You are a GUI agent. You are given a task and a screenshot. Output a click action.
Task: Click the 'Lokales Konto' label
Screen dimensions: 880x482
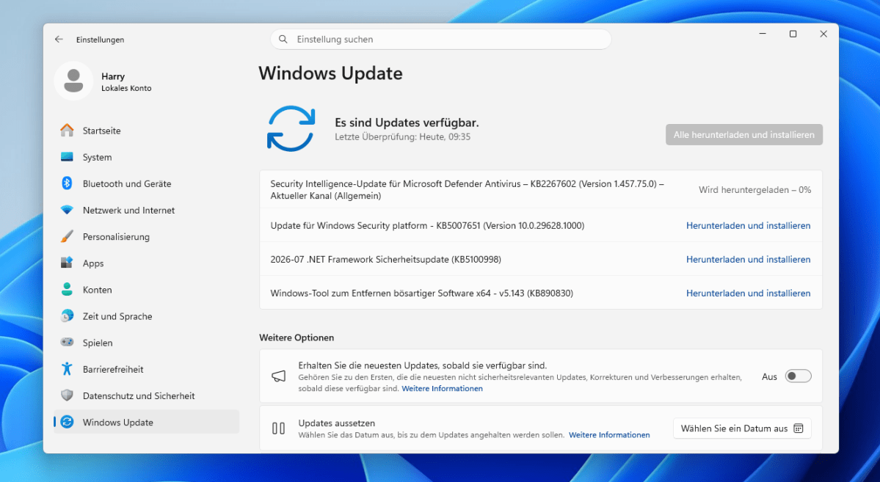(126, 88)
